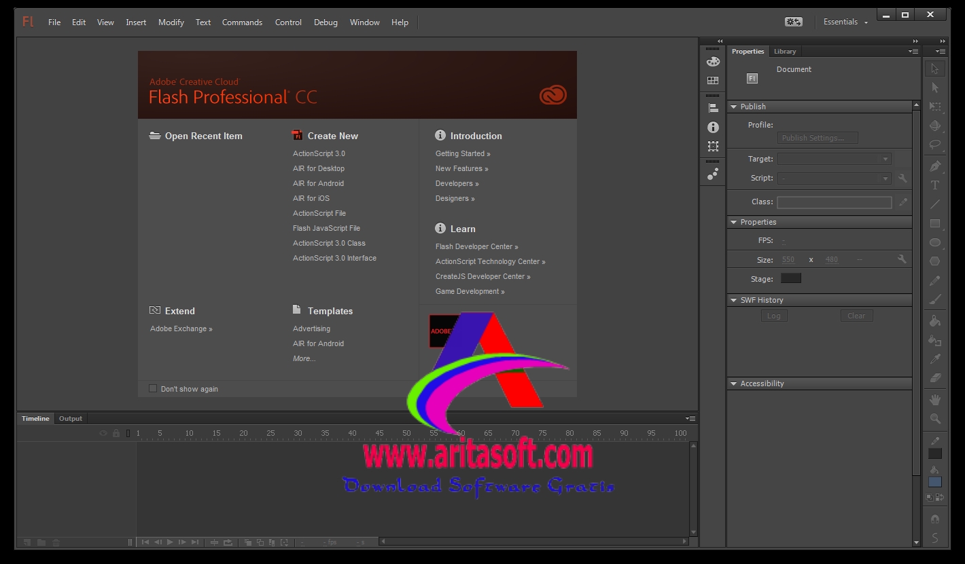Open the Info panel icon
Screen dimensions: 965x564
pyautogui.click(x=713, y=127)
